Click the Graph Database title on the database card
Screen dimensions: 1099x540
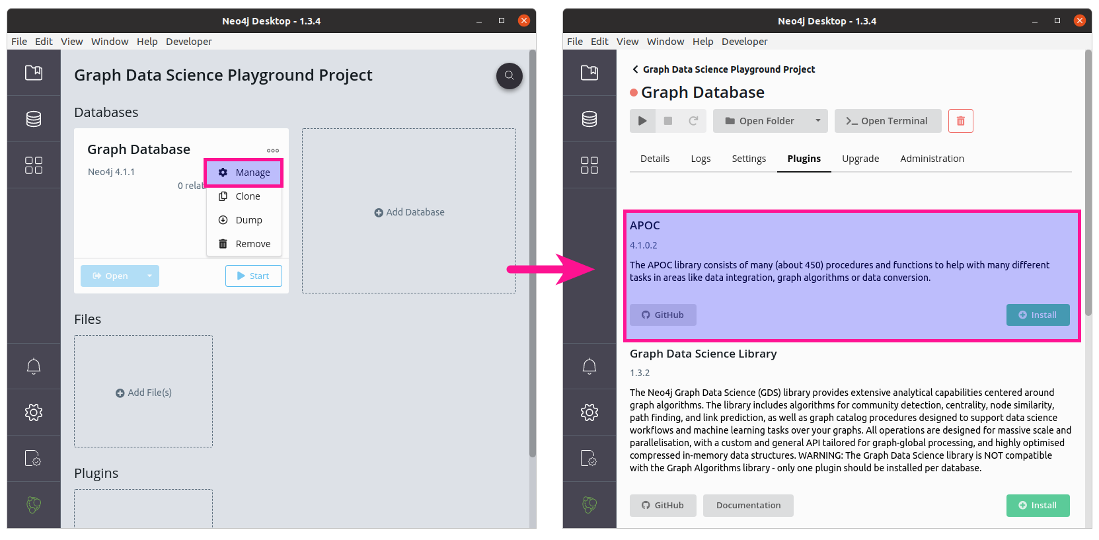pos(139,149)
